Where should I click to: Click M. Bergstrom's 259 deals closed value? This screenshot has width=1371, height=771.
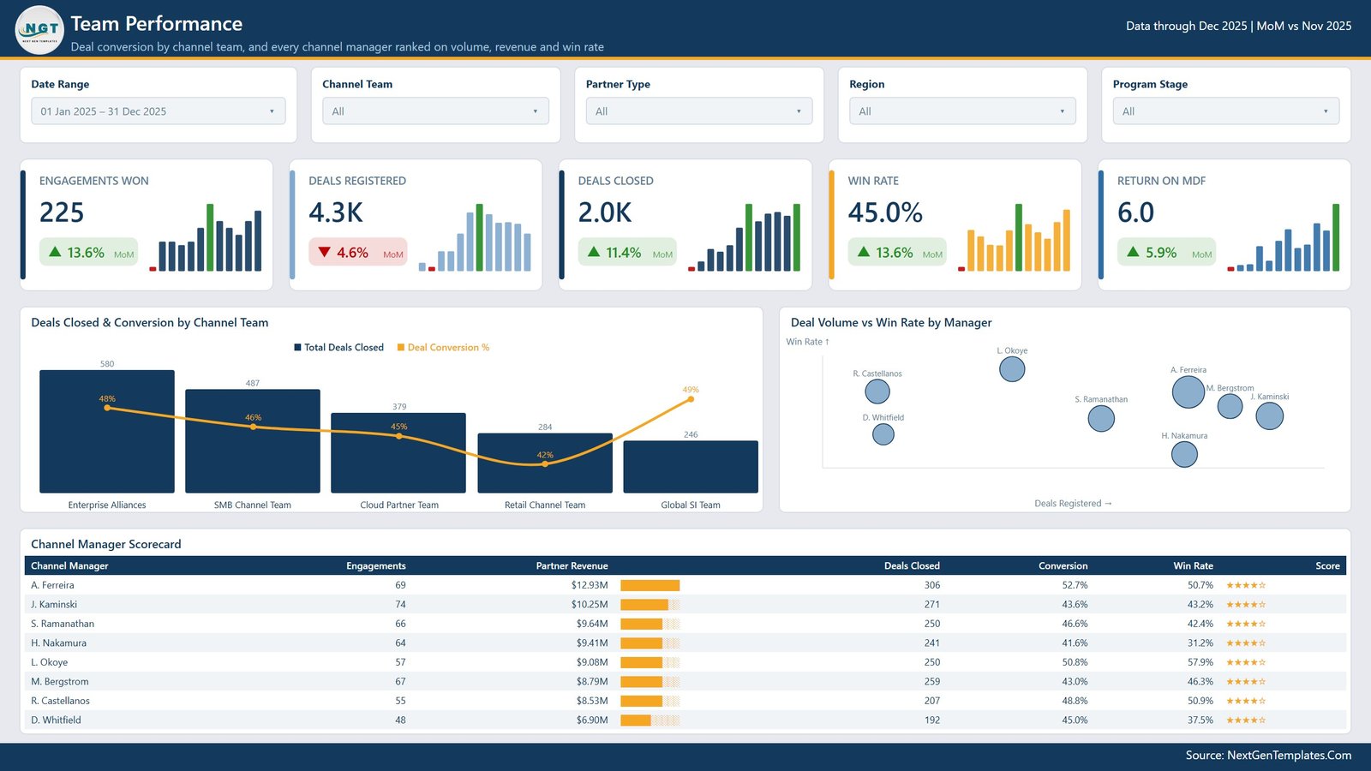click(x=931, y=682)
